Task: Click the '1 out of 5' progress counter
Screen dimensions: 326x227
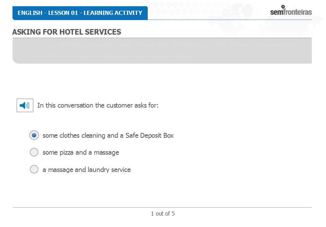Action: 163,214
